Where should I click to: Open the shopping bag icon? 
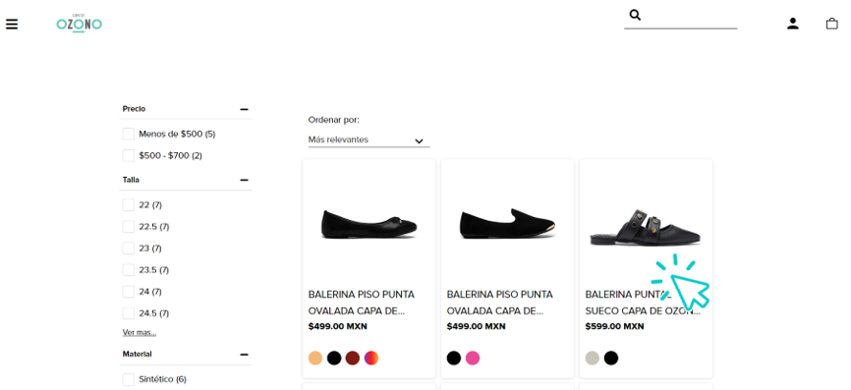(x=831, y=24)
